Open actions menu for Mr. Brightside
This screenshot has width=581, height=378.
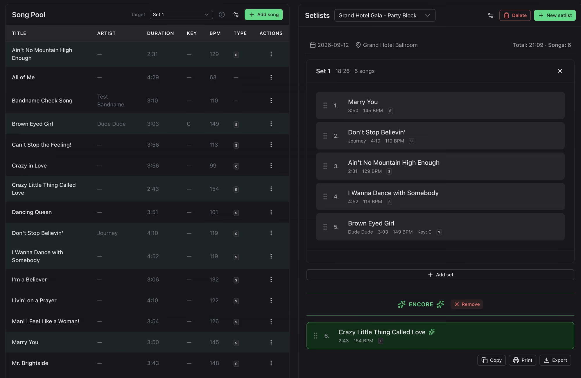[x=271, y=363]
